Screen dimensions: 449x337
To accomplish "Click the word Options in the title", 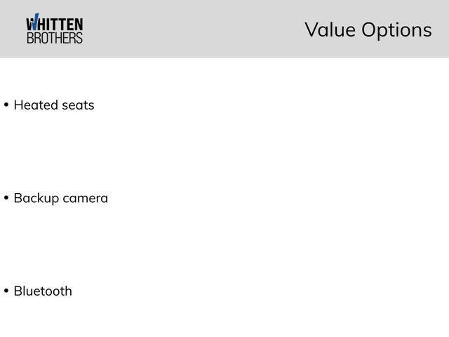I will pos(396,30).
